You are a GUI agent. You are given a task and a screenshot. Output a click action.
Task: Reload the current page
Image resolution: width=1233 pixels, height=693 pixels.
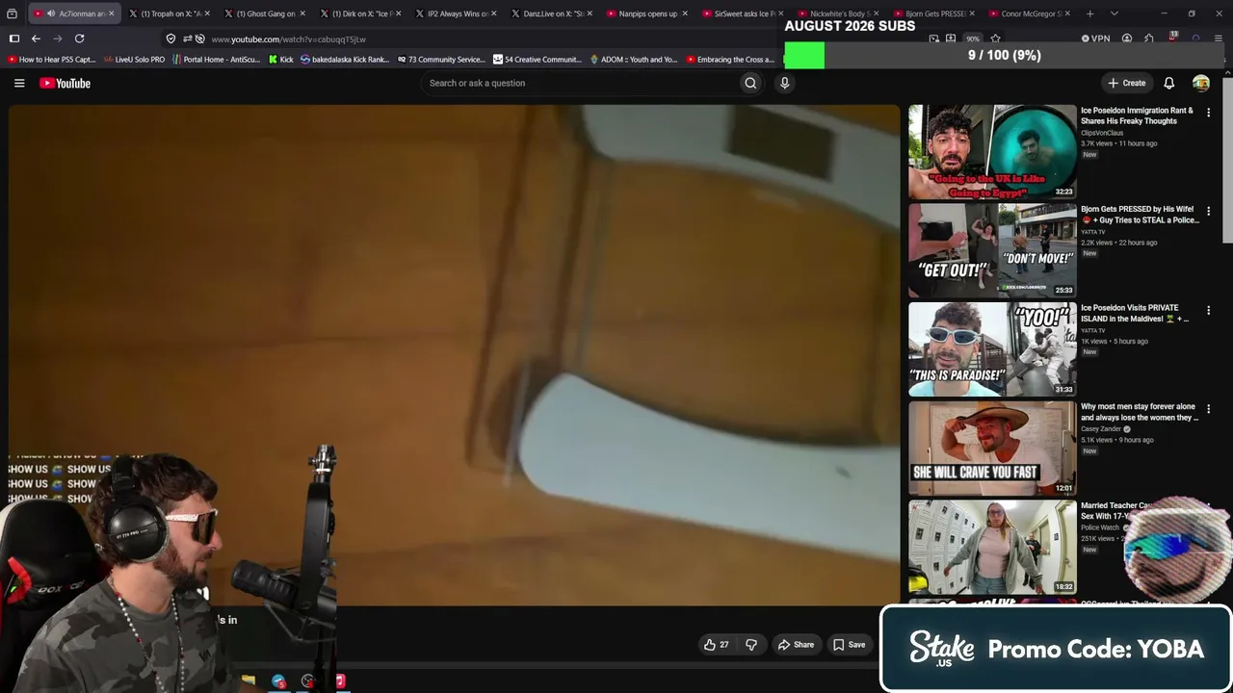[x=79, y=38]
